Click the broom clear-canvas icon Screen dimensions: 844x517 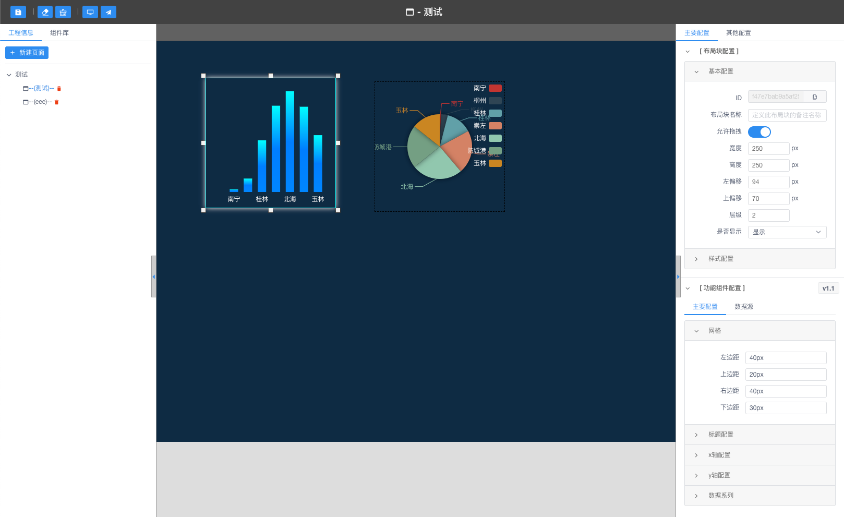pos(63,12)
